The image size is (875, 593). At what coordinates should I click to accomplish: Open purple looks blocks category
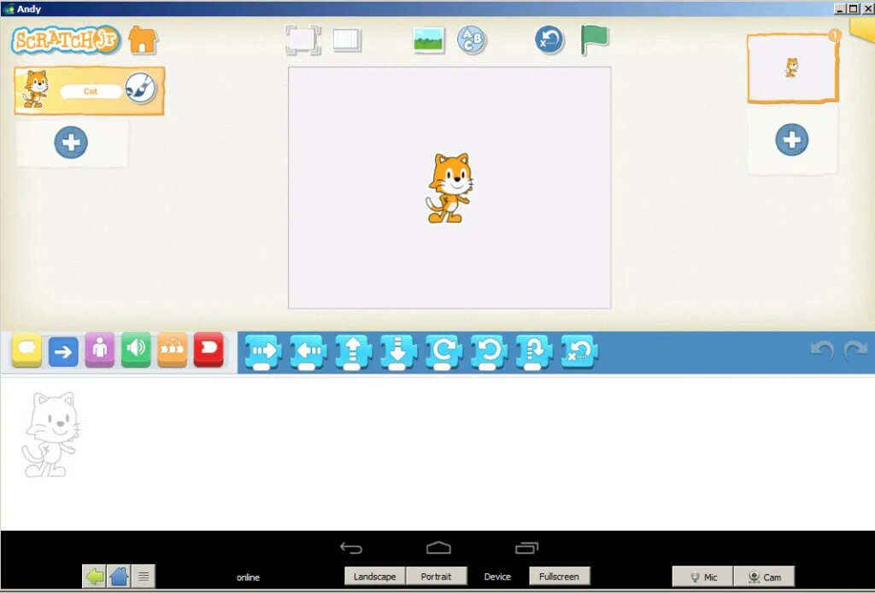(99, 349)
